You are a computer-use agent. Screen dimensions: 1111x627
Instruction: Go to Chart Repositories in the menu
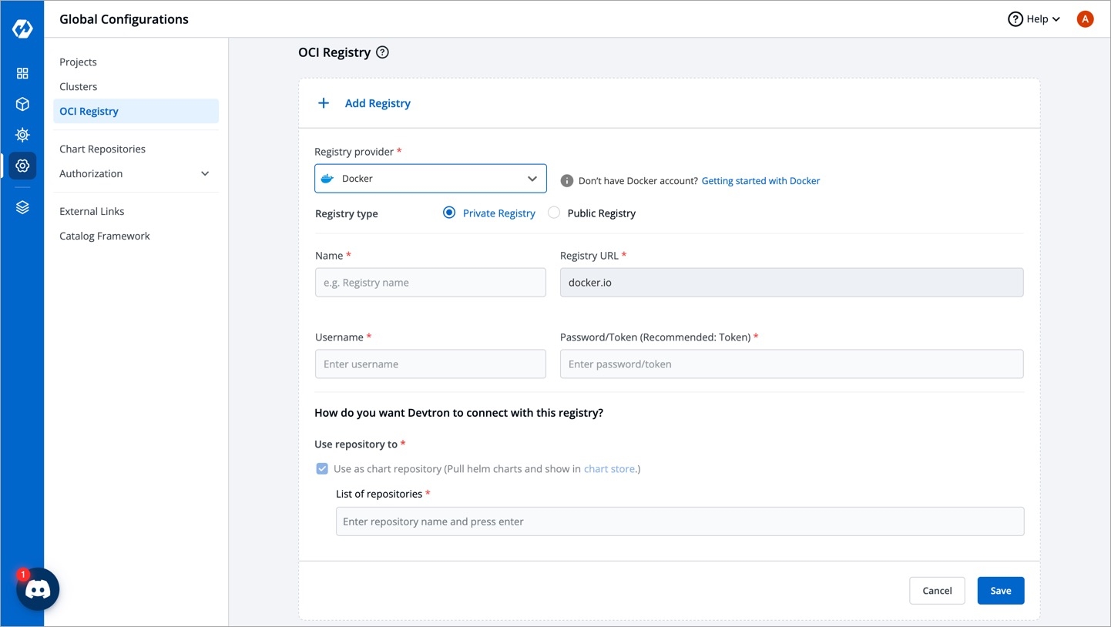pos(102,149)
